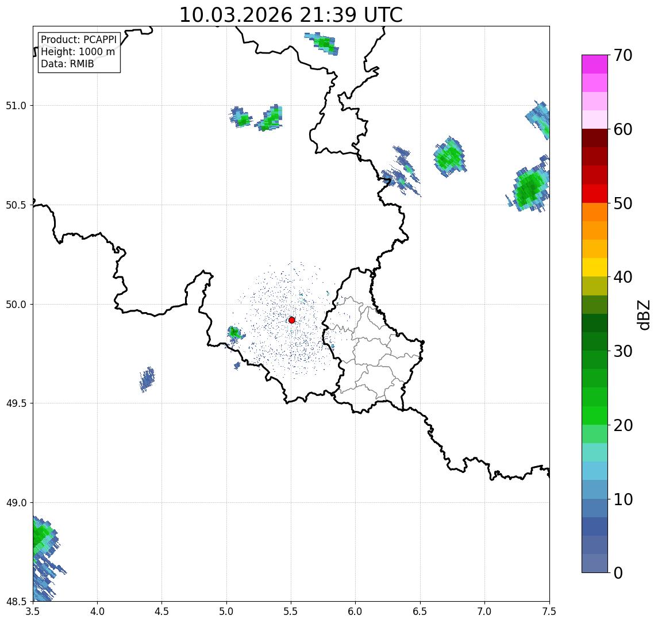Click the longitude axis label 4.0
This screenshot has width=658, height=623.
pos(97,612)
